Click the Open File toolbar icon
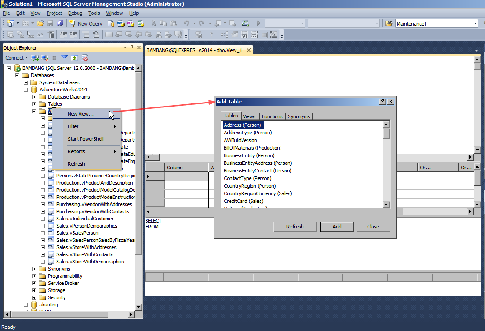This screenshot has height=331, width=485. coord(39,23)
